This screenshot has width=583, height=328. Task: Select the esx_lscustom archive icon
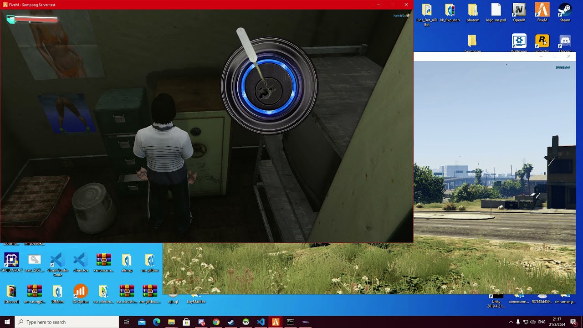point(127,294)
